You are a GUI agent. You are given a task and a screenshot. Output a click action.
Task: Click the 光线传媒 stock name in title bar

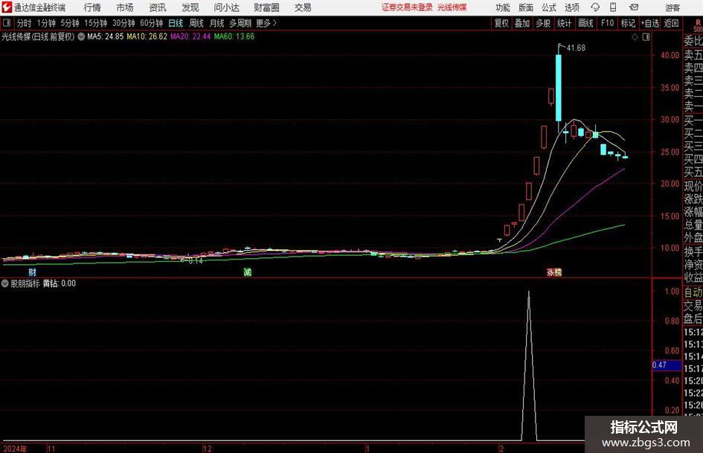click(x=452, y=7)
